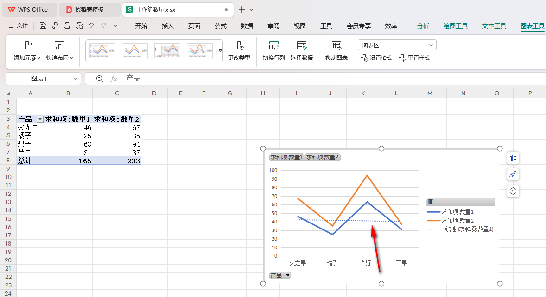546x297 pixels.
Task: Open dropdown arrow next to new tab
Action: coord(251,10)
